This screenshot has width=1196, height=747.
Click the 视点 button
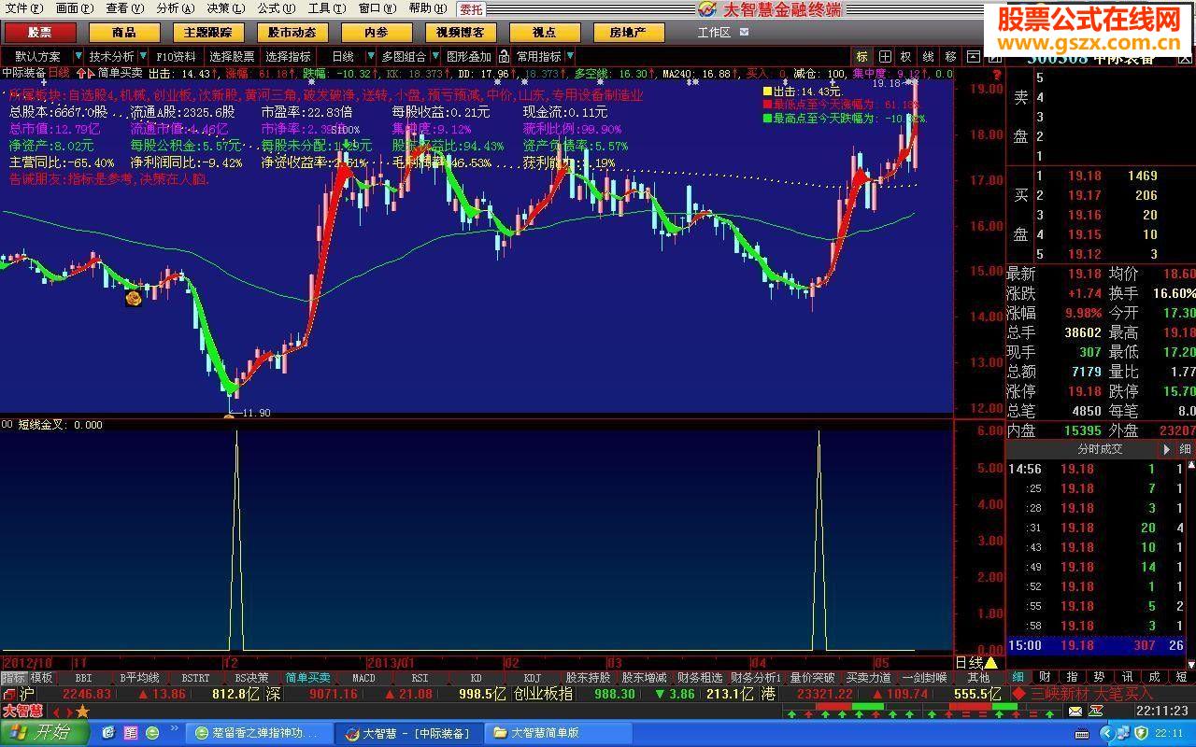click(544, 32)
